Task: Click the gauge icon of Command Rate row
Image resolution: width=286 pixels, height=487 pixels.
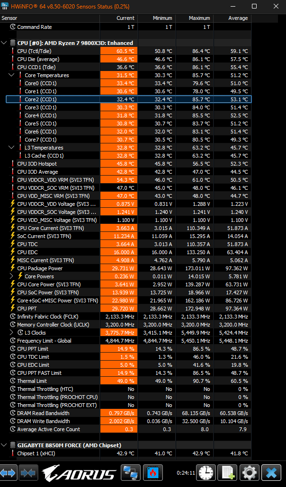Action: point(13,27)
